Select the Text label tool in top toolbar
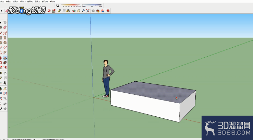This screenshot has height=140, width=253. [x=64, y=11]
